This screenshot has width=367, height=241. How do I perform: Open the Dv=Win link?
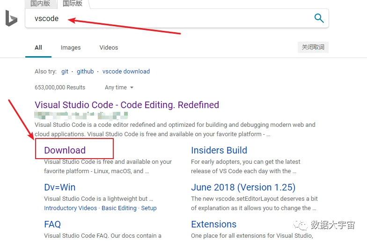point(60,187)
